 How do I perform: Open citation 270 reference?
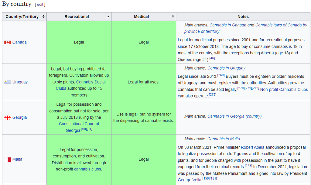click(x=241, y=88)
